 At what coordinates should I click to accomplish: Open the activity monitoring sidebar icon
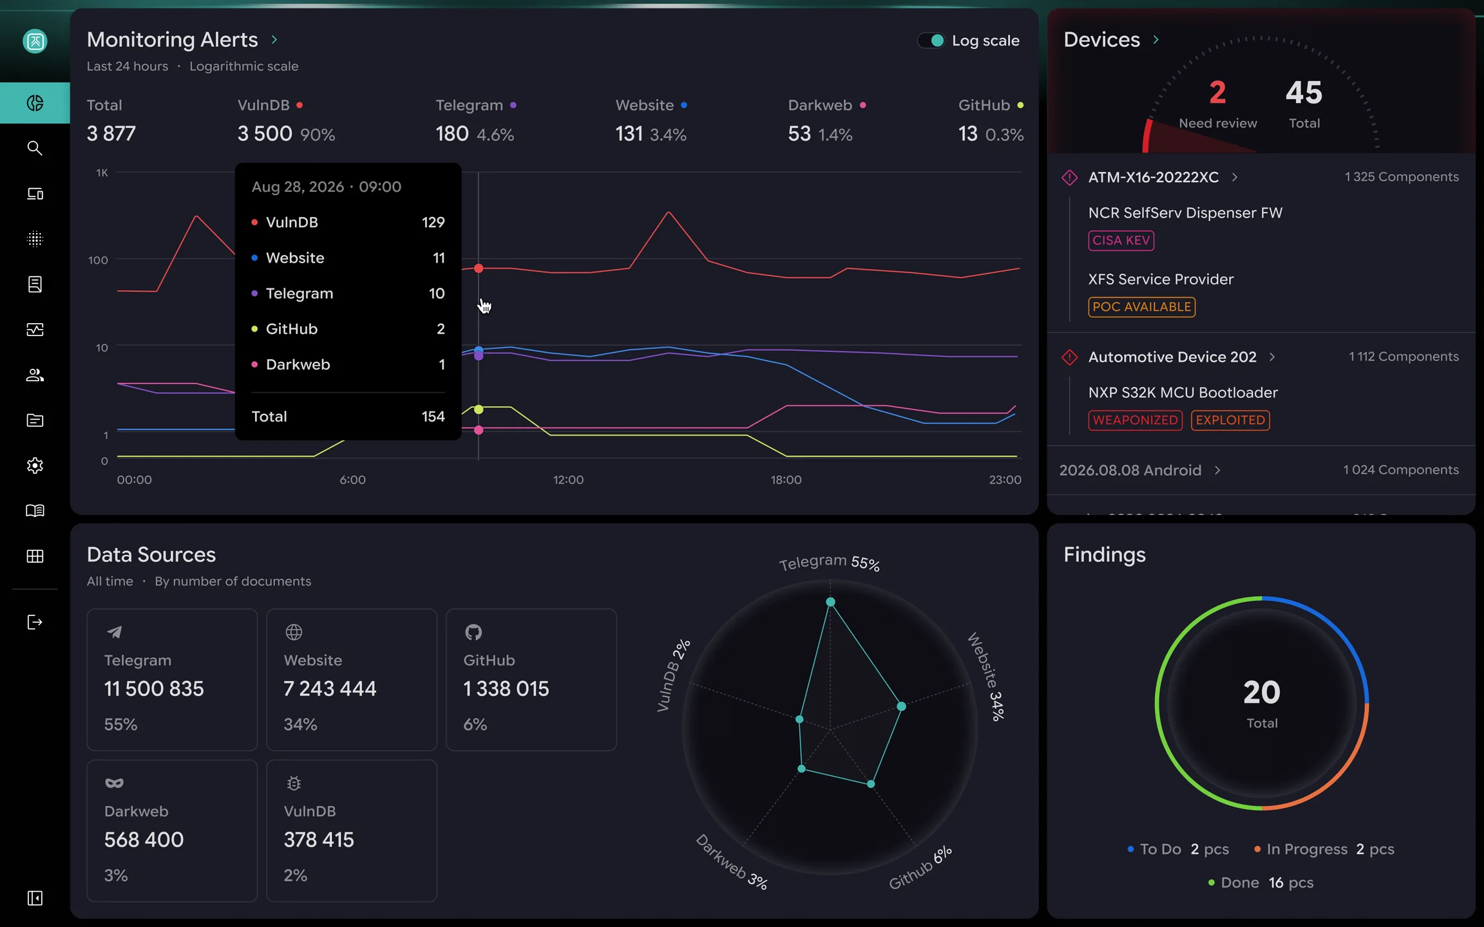pyautogui.click(x=35, y=330)
